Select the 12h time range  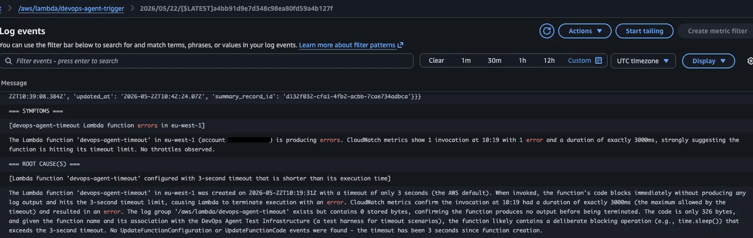pos(549,61)
